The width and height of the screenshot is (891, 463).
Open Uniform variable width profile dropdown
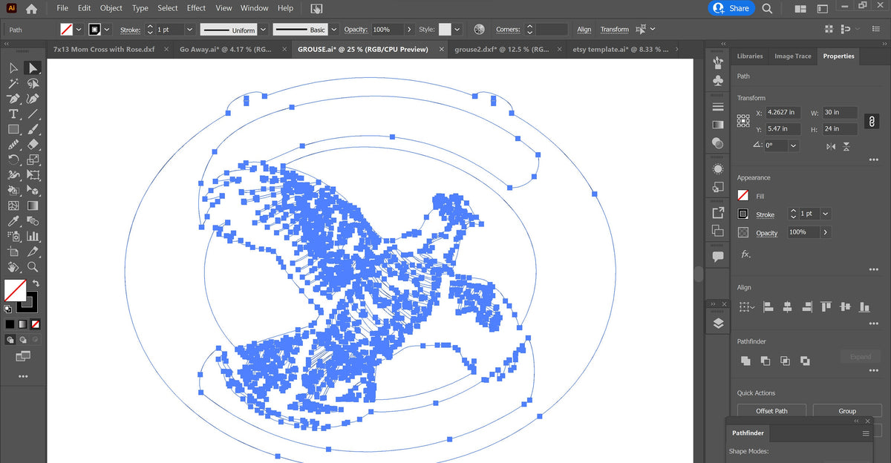point(262,30)
